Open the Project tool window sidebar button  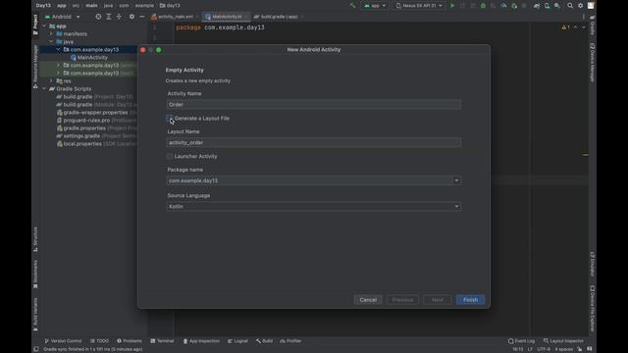coord(35,24)
